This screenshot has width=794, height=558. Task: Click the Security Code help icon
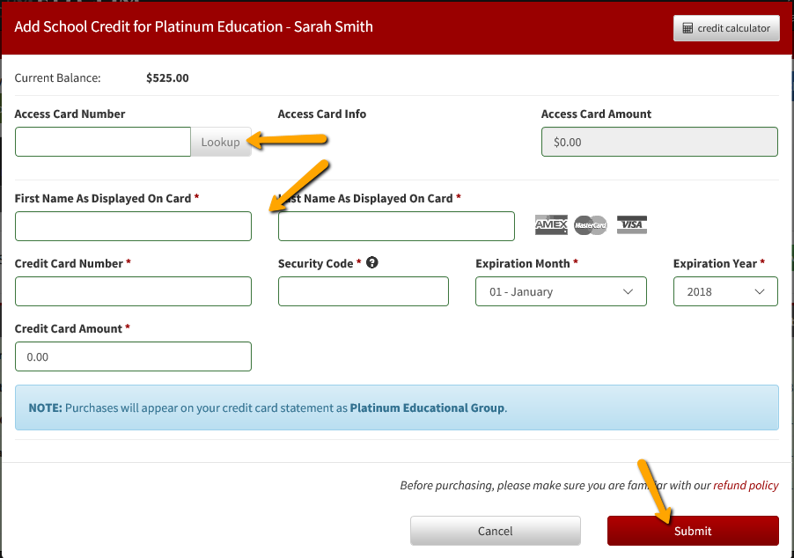pos(371,262)
